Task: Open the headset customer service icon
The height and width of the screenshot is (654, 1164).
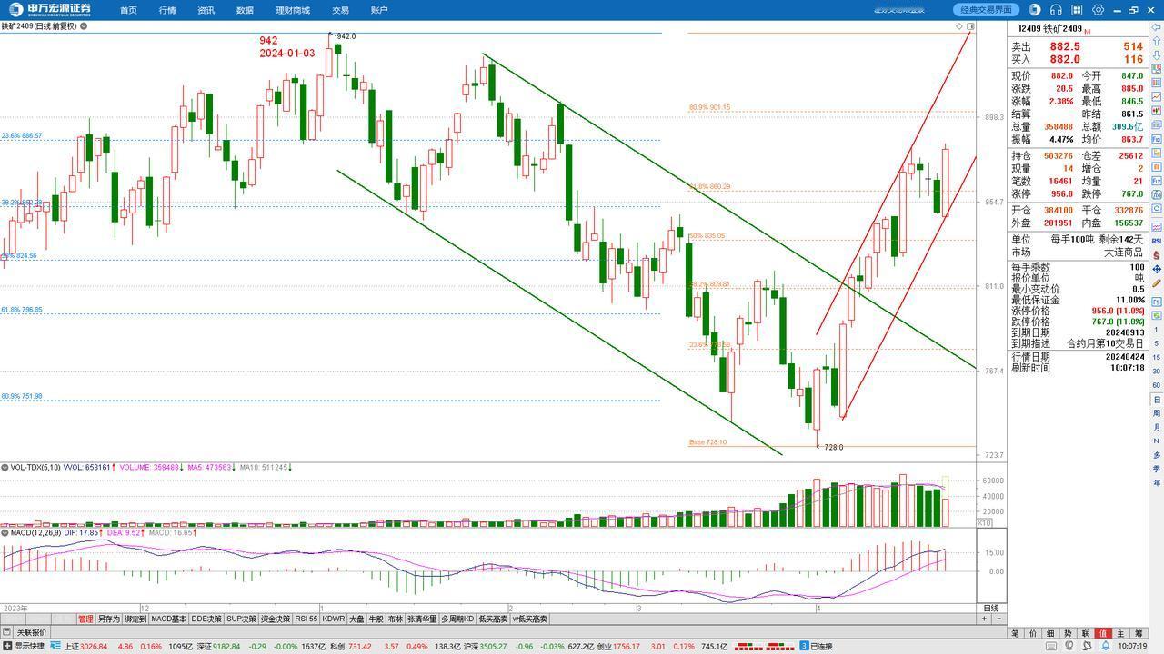Action: click(1056, 10)
